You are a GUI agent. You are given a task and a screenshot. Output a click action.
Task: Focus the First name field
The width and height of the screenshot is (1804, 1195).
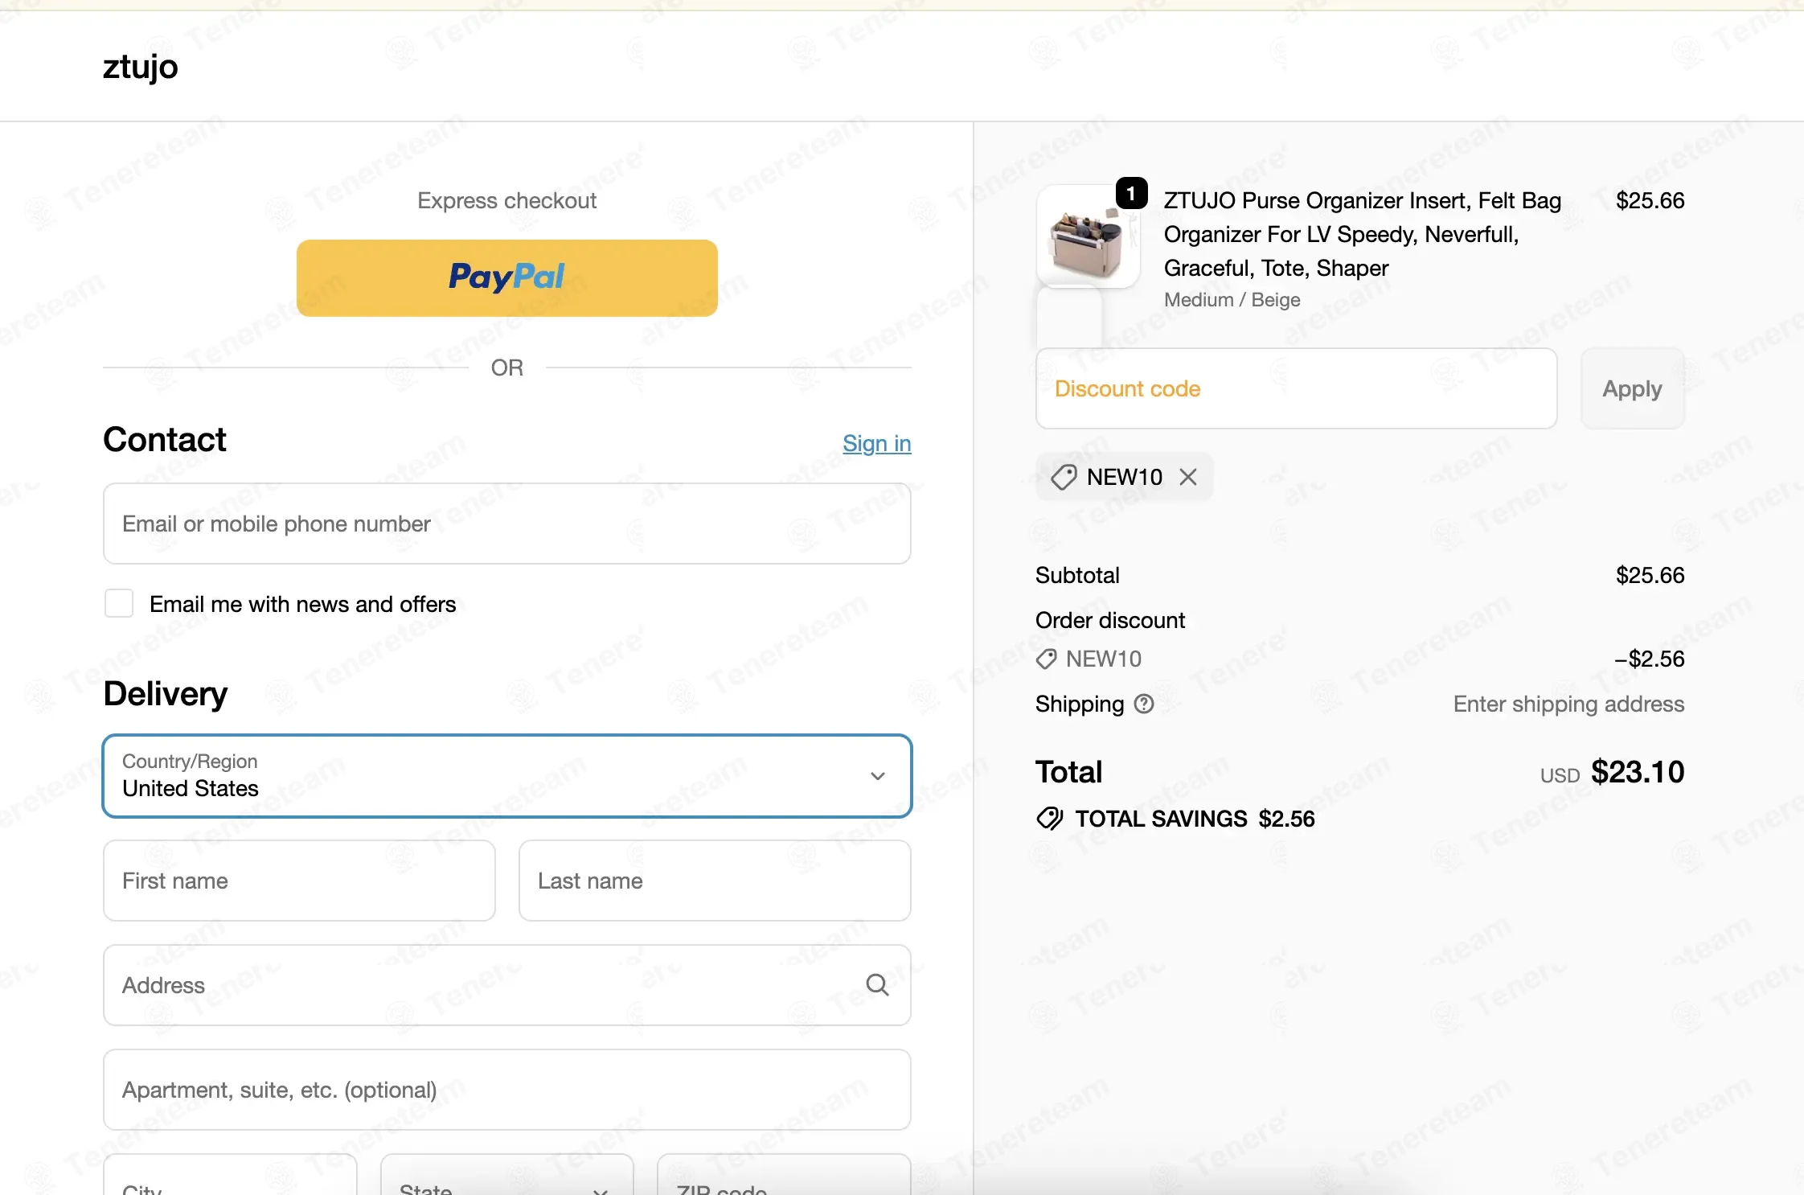299,881
